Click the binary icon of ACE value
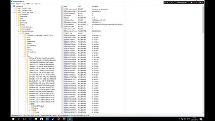 point(65,18)
